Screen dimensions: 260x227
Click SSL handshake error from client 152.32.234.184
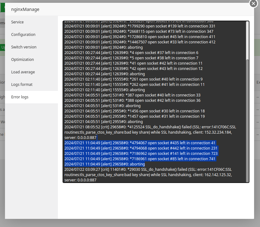150,132
